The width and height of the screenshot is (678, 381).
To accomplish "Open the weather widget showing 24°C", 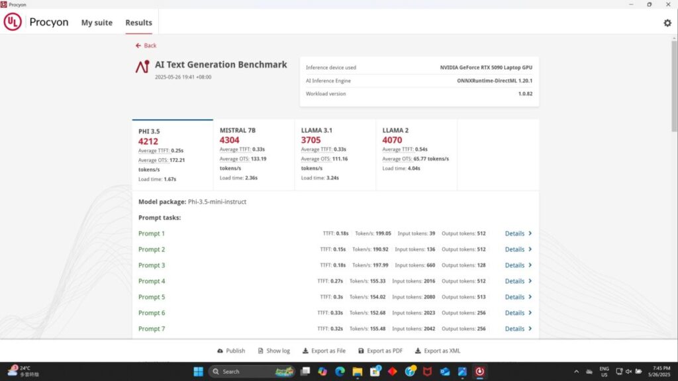I will coord(24,372).
